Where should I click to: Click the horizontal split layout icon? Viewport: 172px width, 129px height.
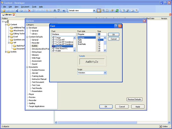[103, 11]
